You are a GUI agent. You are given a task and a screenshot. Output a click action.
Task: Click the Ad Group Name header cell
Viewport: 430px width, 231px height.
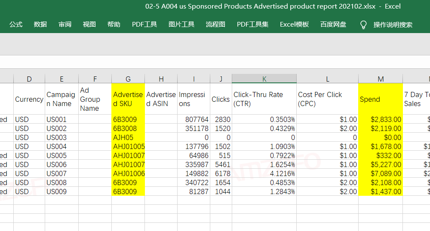click(95, 99)
